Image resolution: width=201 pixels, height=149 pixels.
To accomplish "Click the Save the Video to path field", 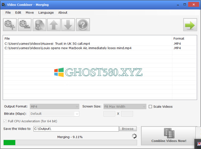I will (76, 129).
